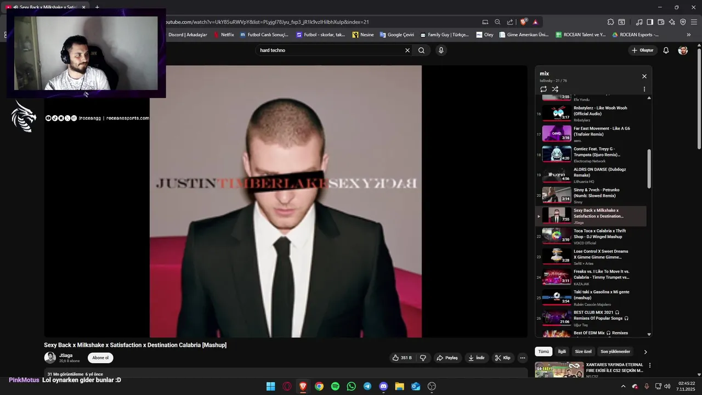The image size is (702, 395).
Task: Click the search magnifier button next to hard techno
Action: (421, 50)
